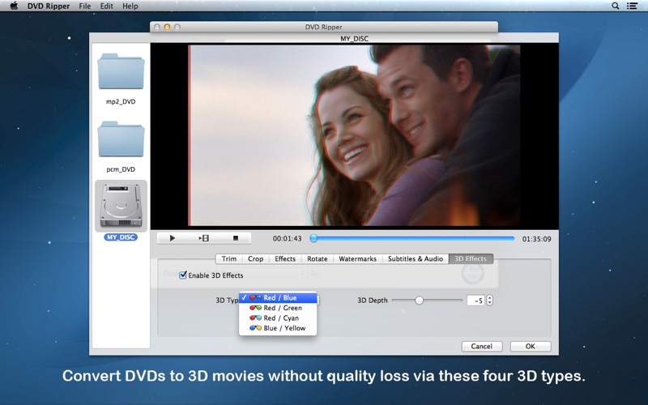The height and width of the screenshot is (405, 648).
Task: Choose Red / Green 3D type
Action: coord(278,308)
